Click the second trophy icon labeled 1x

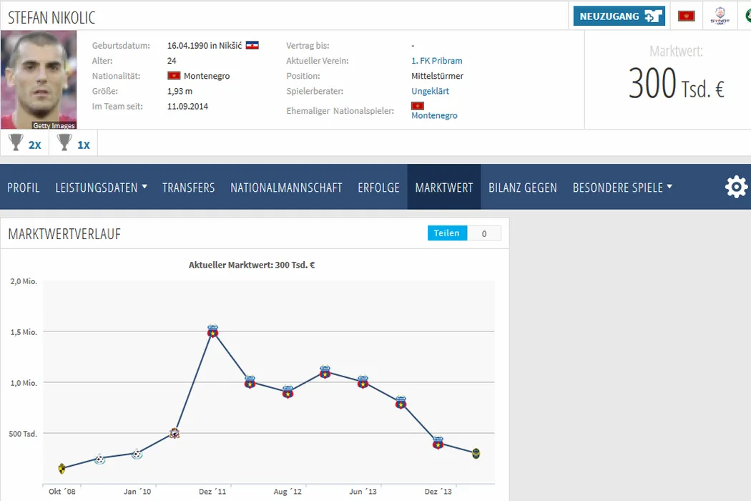65,143
